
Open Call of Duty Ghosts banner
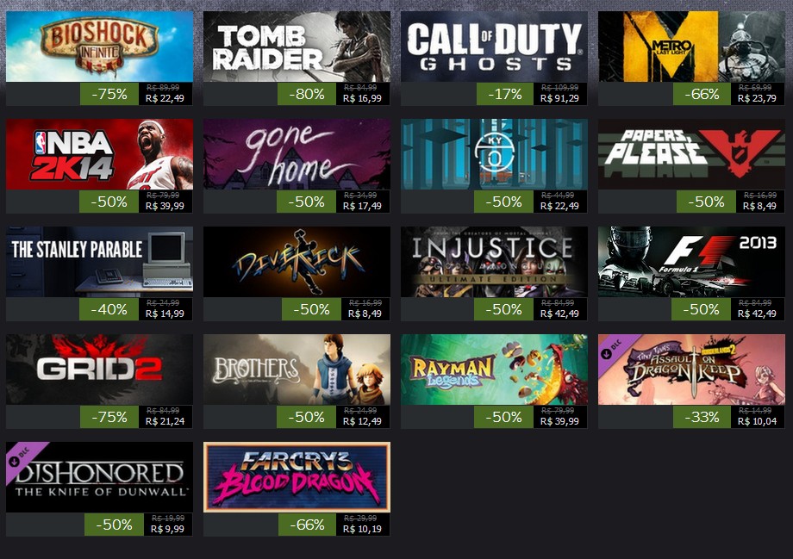(494, 47)
